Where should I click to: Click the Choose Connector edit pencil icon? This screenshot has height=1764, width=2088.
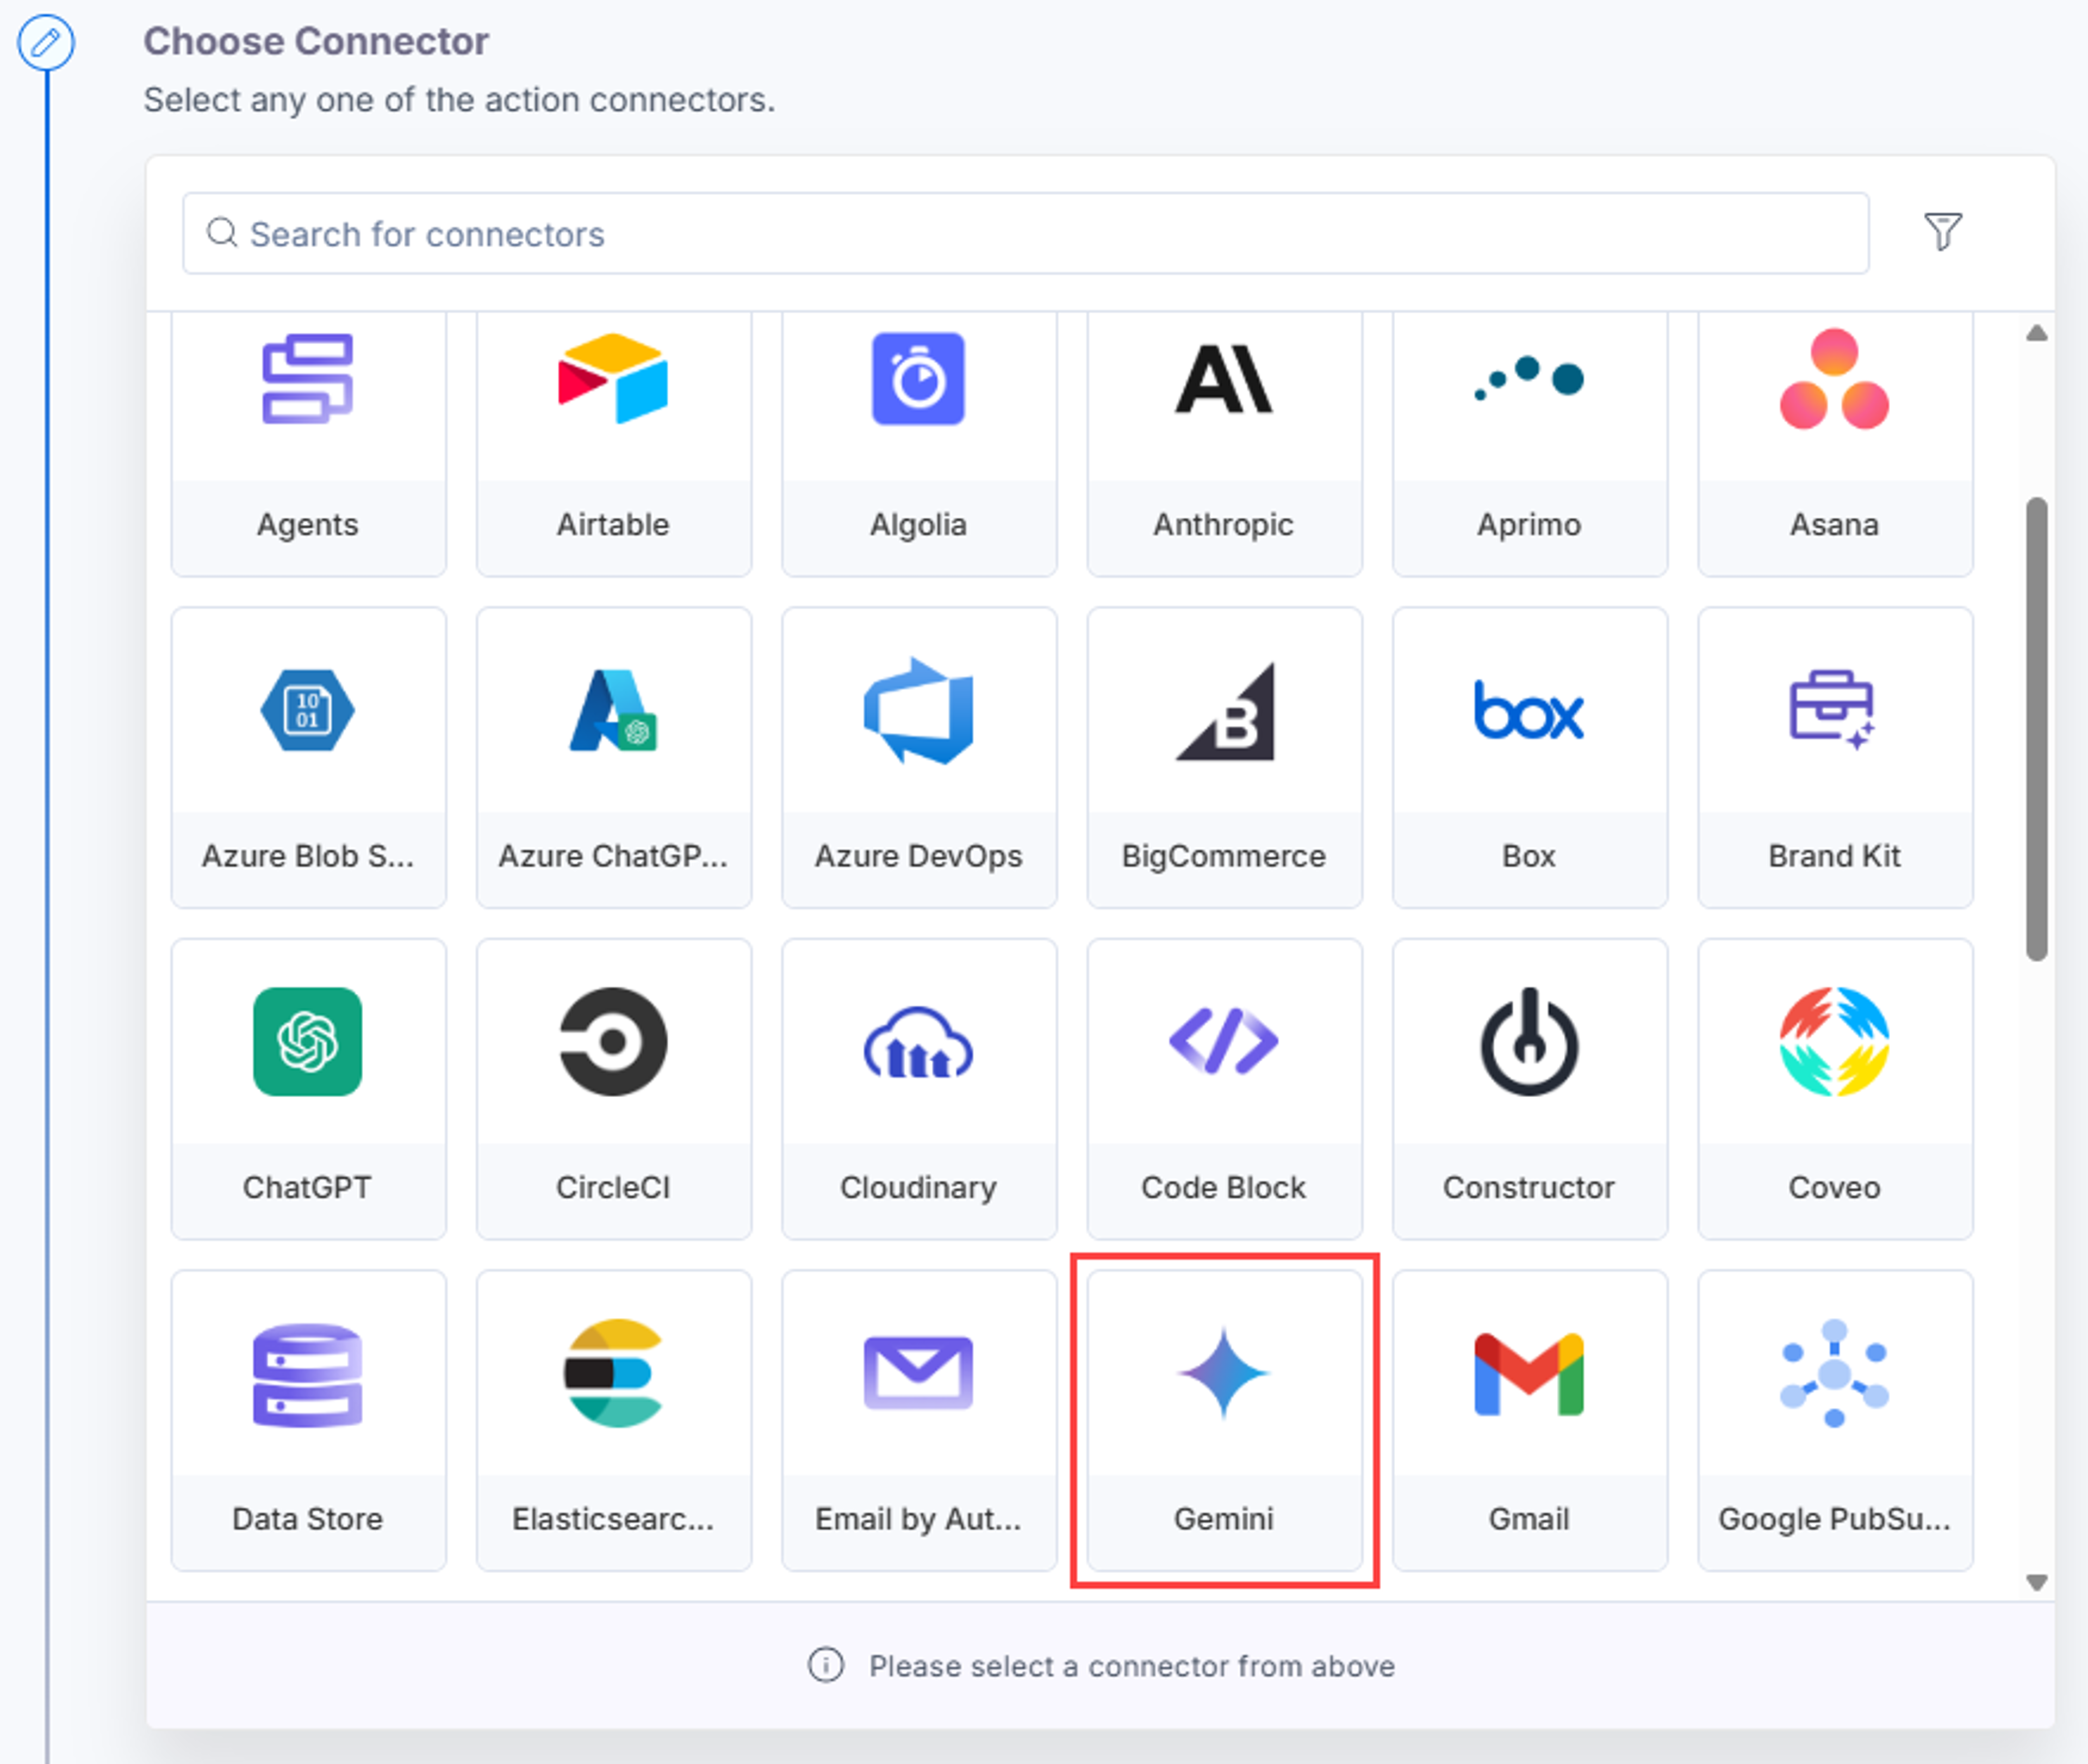pyautogui.click(x=46, y=43)
